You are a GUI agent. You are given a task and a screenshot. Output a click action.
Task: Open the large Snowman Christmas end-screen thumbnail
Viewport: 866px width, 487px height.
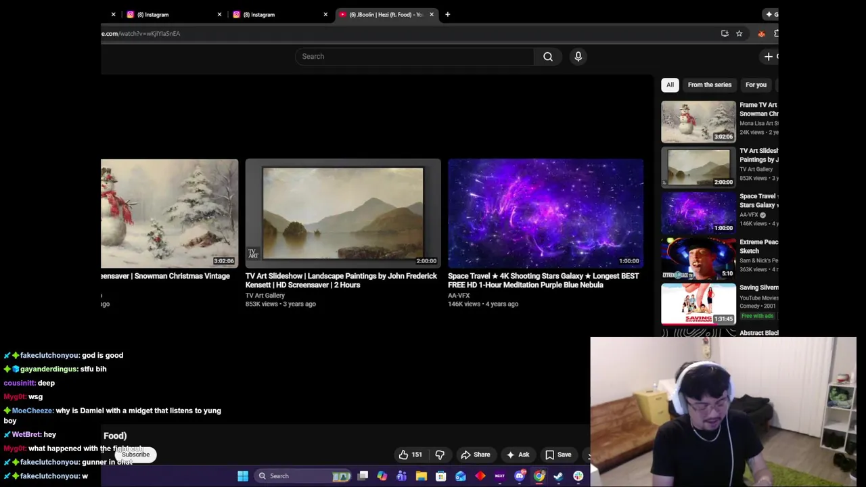(169, 214)
